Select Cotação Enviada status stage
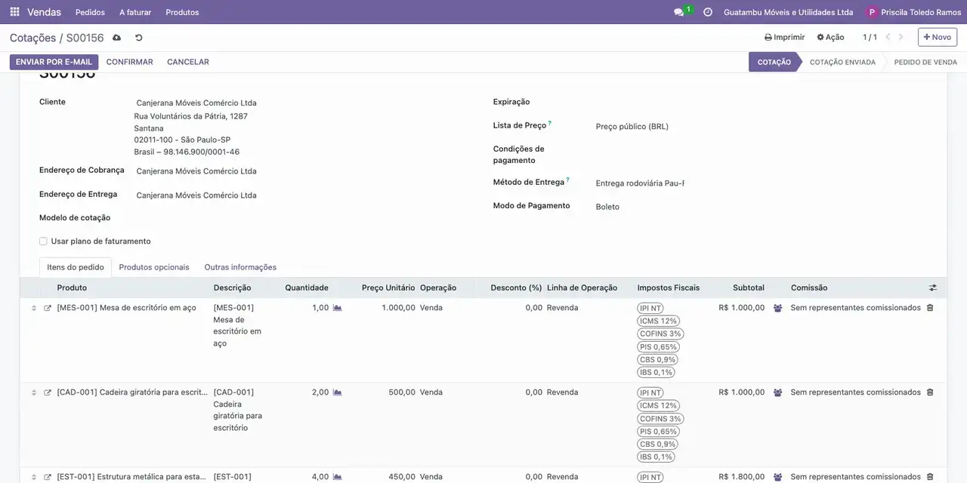This screenshot has width=967, height=483. [x=842, y=62]
